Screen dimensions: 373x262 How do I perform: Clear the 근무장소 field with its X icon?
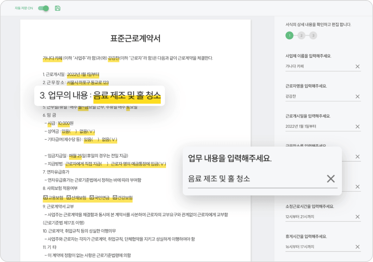(x=357, y=157)
